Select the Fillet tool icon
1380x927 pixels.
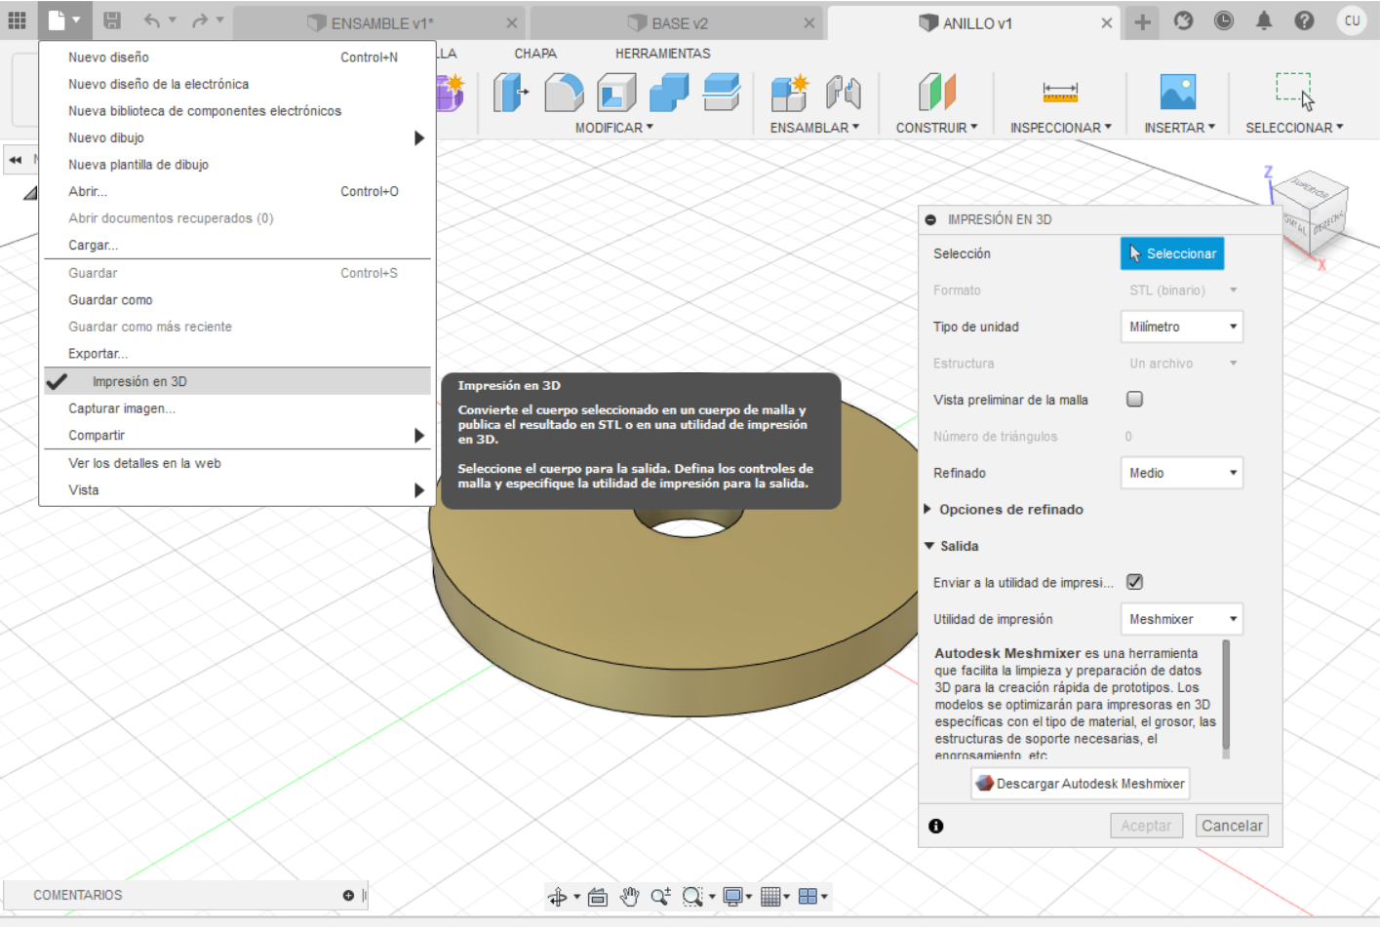(x=564, y=93)
